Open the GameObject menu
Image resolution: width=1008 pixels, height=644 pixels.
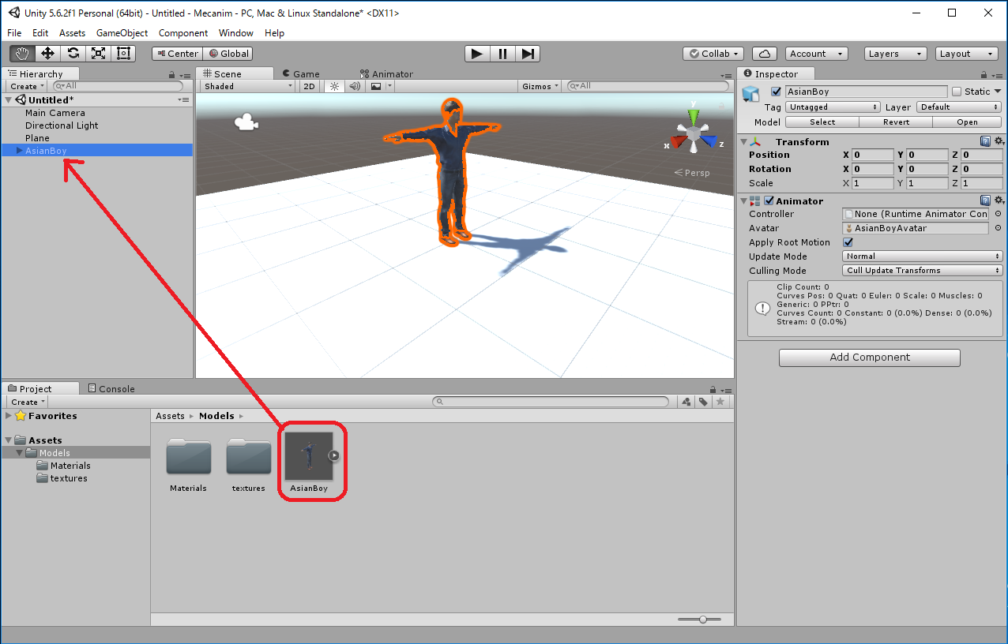(122, 33)
